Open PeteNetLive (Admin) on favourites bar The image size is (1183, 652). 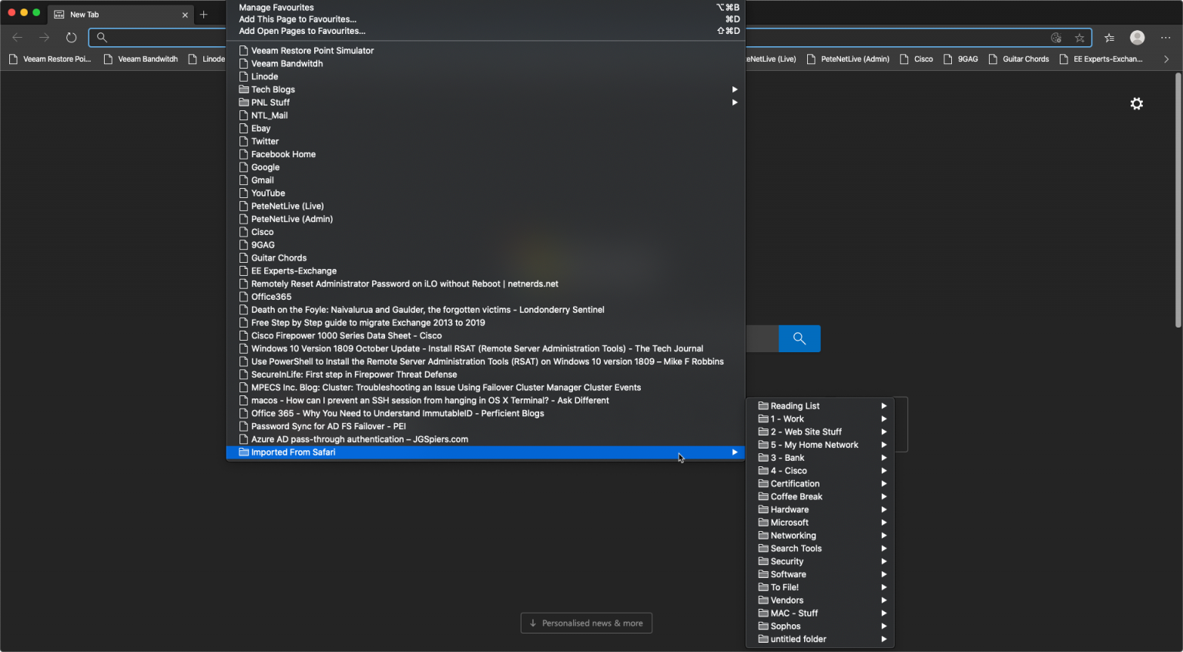coord(848,59)
